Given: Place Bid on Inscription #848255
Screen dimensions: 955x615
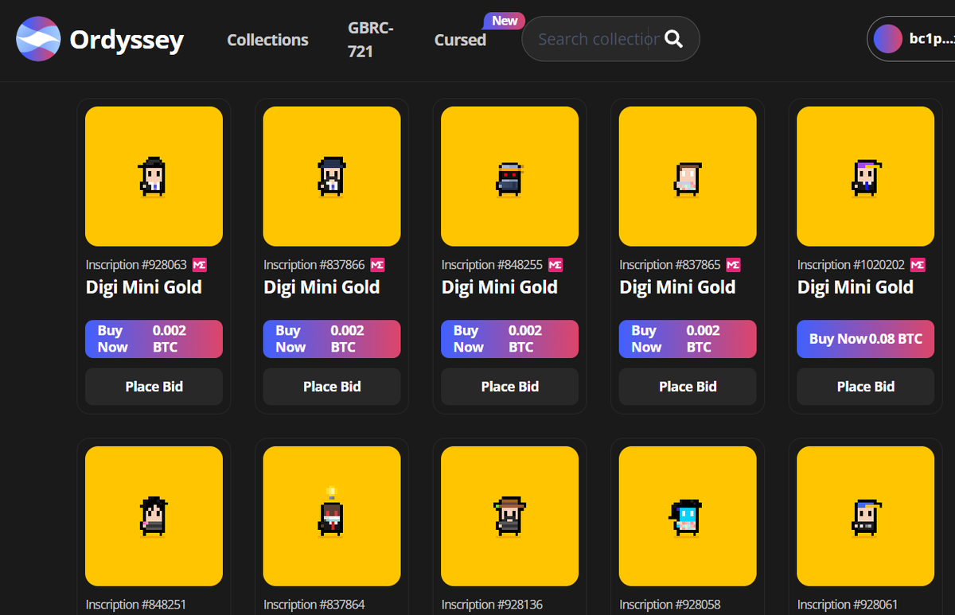Looking at the screenshot, I should (510, 387).
